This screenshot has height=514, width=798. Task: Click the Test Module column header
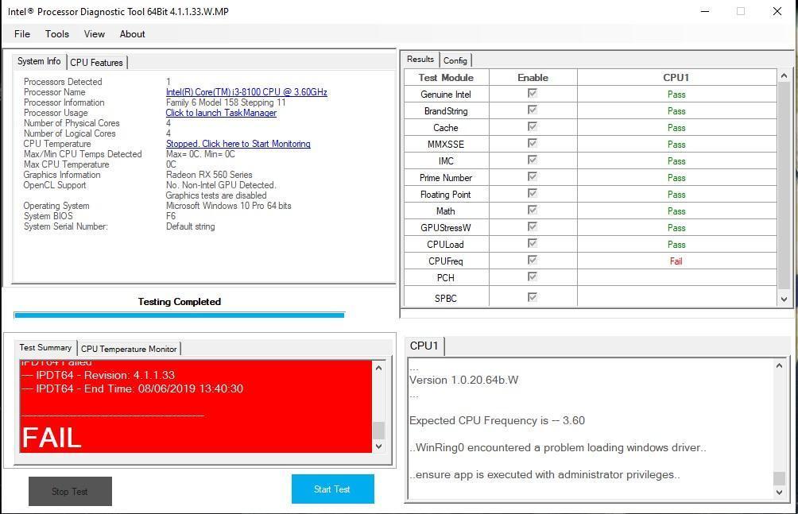click(447, 77)
